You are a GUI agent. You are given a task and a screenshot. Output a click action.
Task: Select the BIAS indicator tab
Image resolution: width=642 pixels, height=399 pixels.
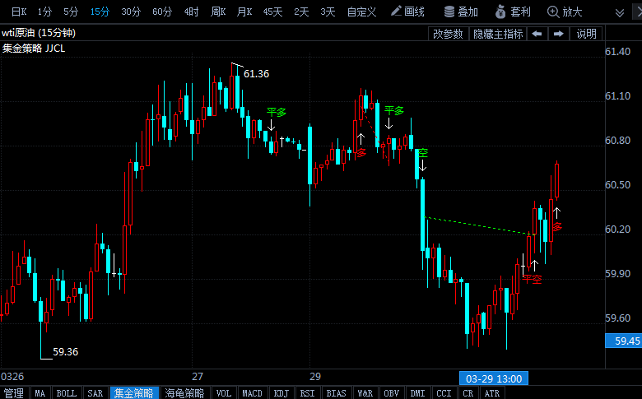336,393
